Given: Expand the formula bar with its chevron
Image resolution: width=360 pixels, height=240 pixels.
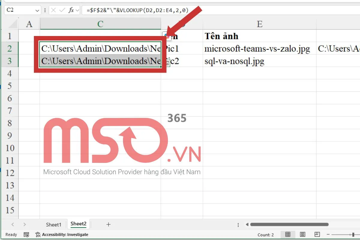Looking at the screenshot, I should point(77,10).
